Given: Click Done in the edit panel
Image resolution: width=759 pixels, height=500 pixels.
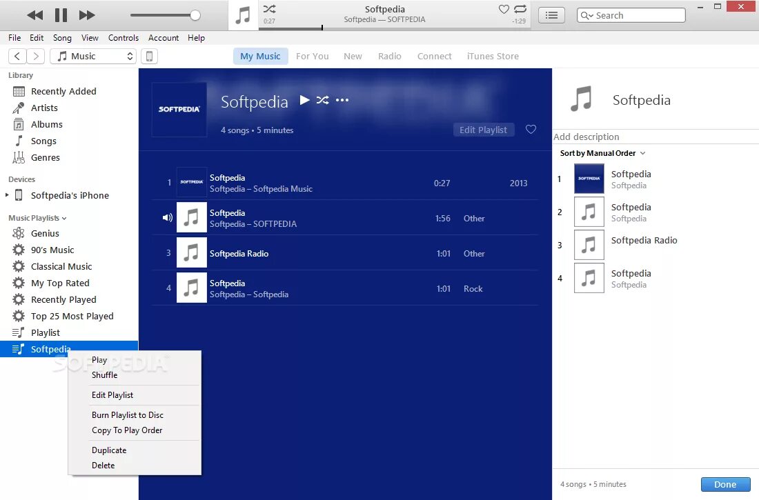Looking at the screenshot, I should click(x=726, y=484).
